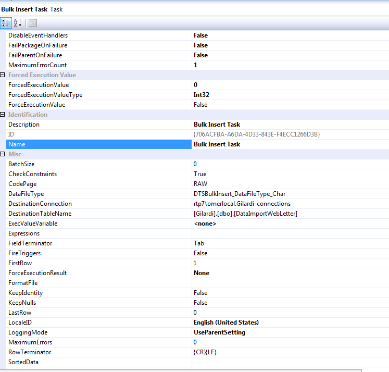Viewport: 389px width, 372px height.
Task: Click the DataFileType value DTSBulkInsert_DataFileType_Char
Action: (240, 194)
